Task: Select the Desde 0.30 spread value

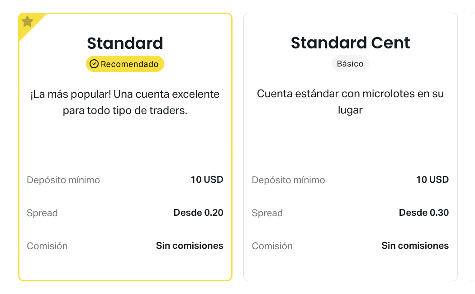Action: (x=424, y=213)
